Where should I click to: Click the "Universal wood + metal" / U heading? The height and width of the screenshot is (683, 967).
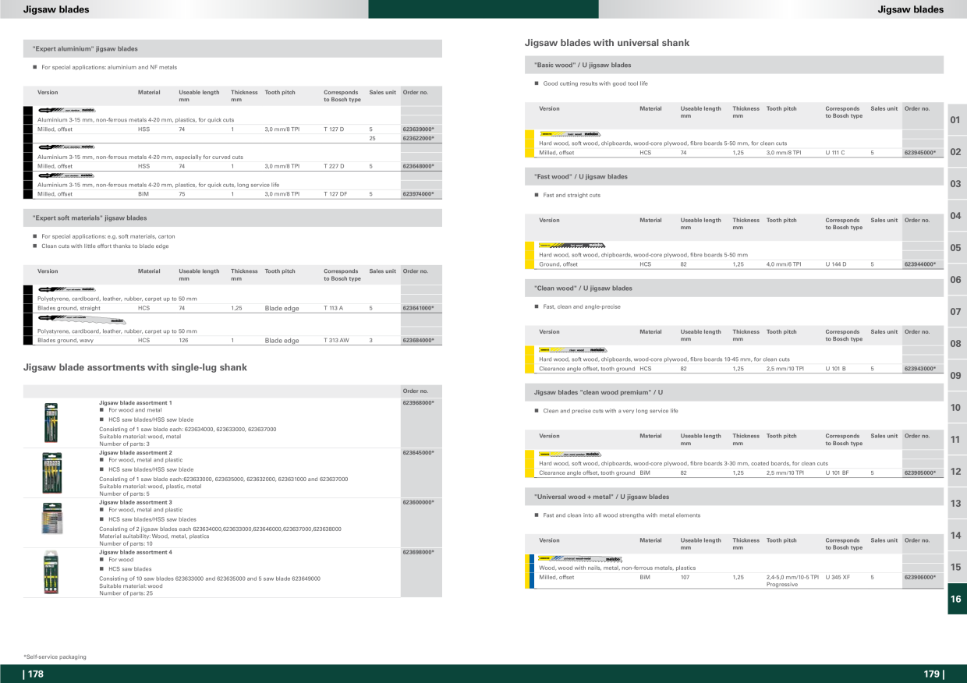coord(601,497)
